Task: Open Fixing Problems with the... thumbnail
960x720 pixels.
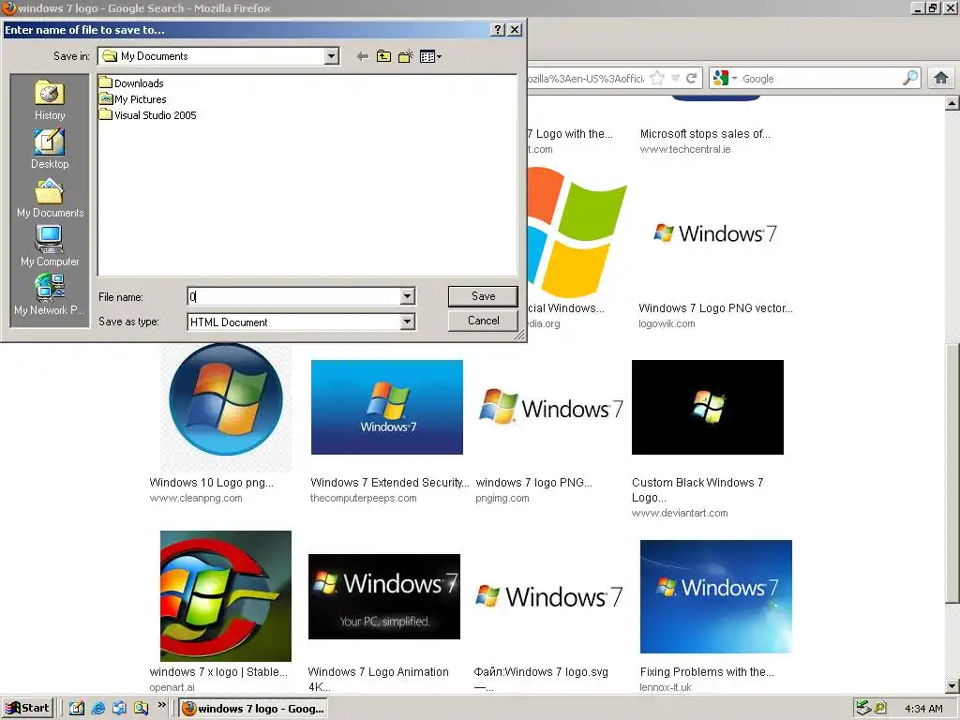Action: click(715, 596)
